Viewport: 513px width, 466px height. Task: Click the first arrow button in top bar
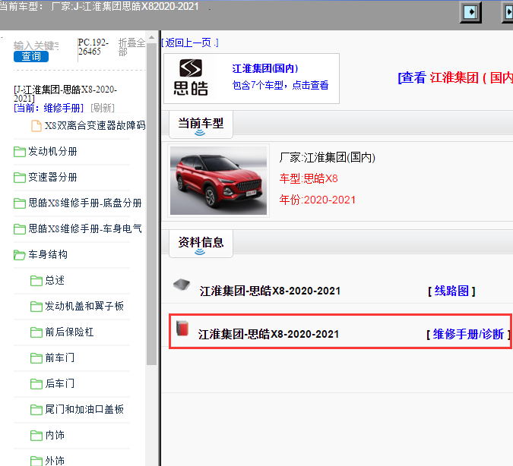(x=470, y=12)
